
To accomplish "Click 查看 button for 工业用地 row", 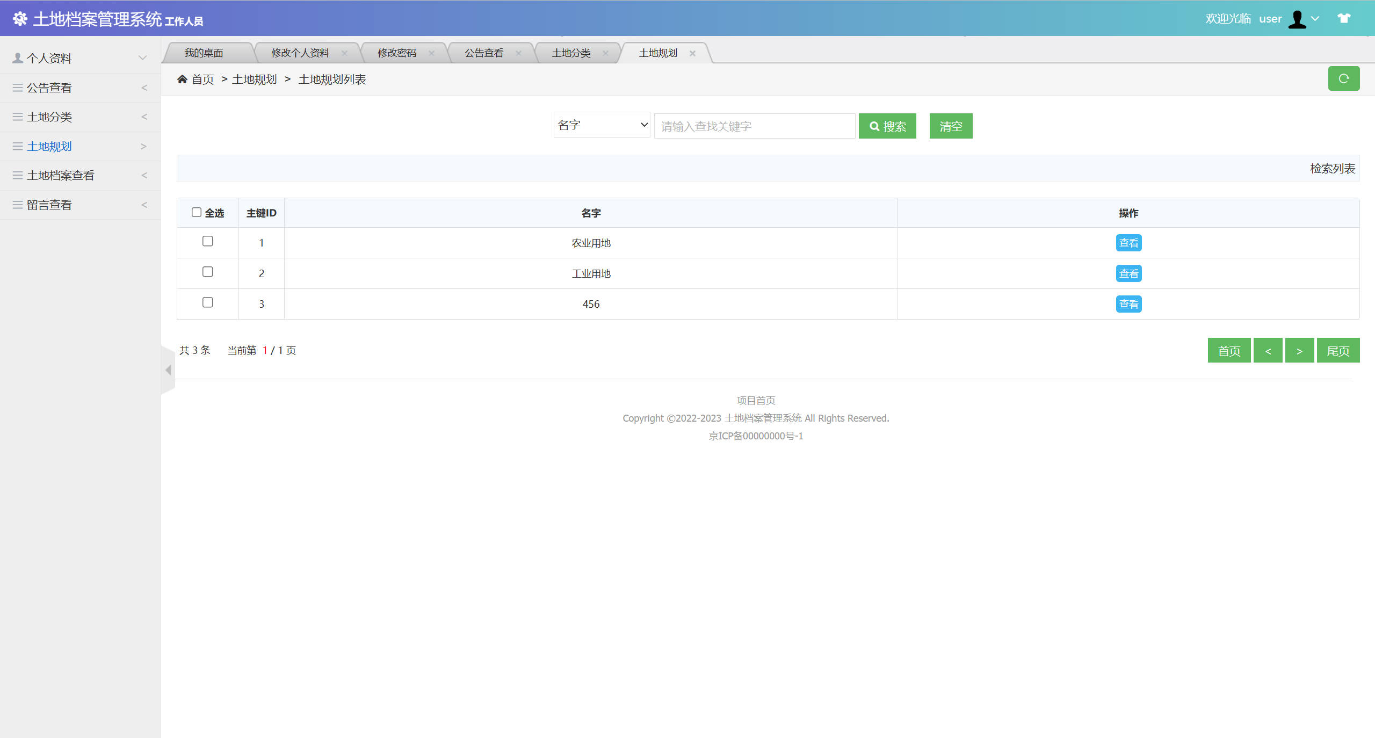I will coord(1128,273).
